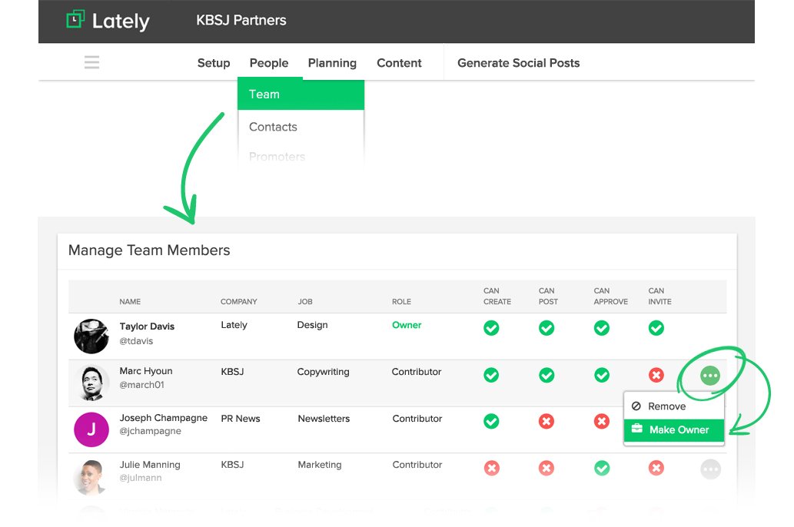Image resolution: width=794 pixels, height=527 pixels.
Task: Enable Julie Manning Can Invite permission
Action: [x=656, y=468]
